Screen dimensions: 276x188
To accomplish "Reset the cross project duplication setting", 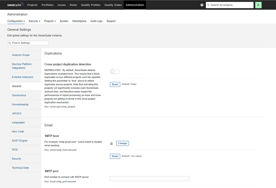I will [115, 84].
